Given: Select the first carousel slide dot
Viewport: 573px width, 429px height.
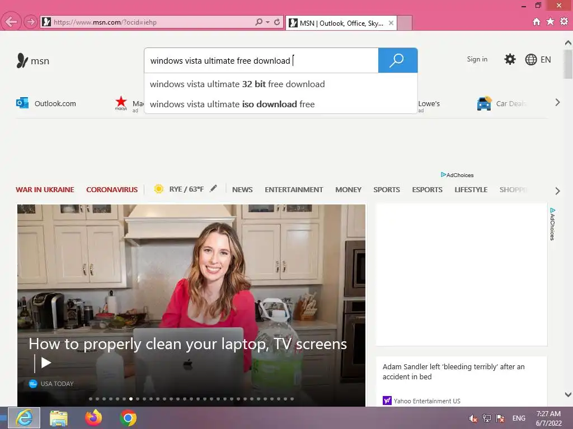Looking at the screenshot, I should point(91,399).
